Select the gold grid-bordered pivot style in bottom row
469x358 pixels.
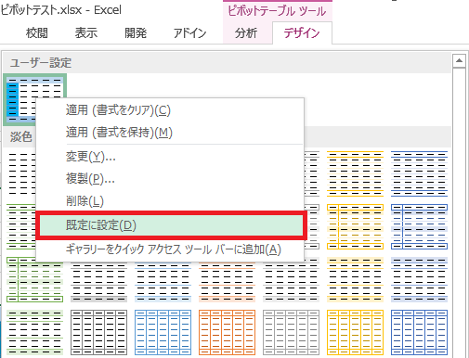pyautogui.click(x=355, y=333)
